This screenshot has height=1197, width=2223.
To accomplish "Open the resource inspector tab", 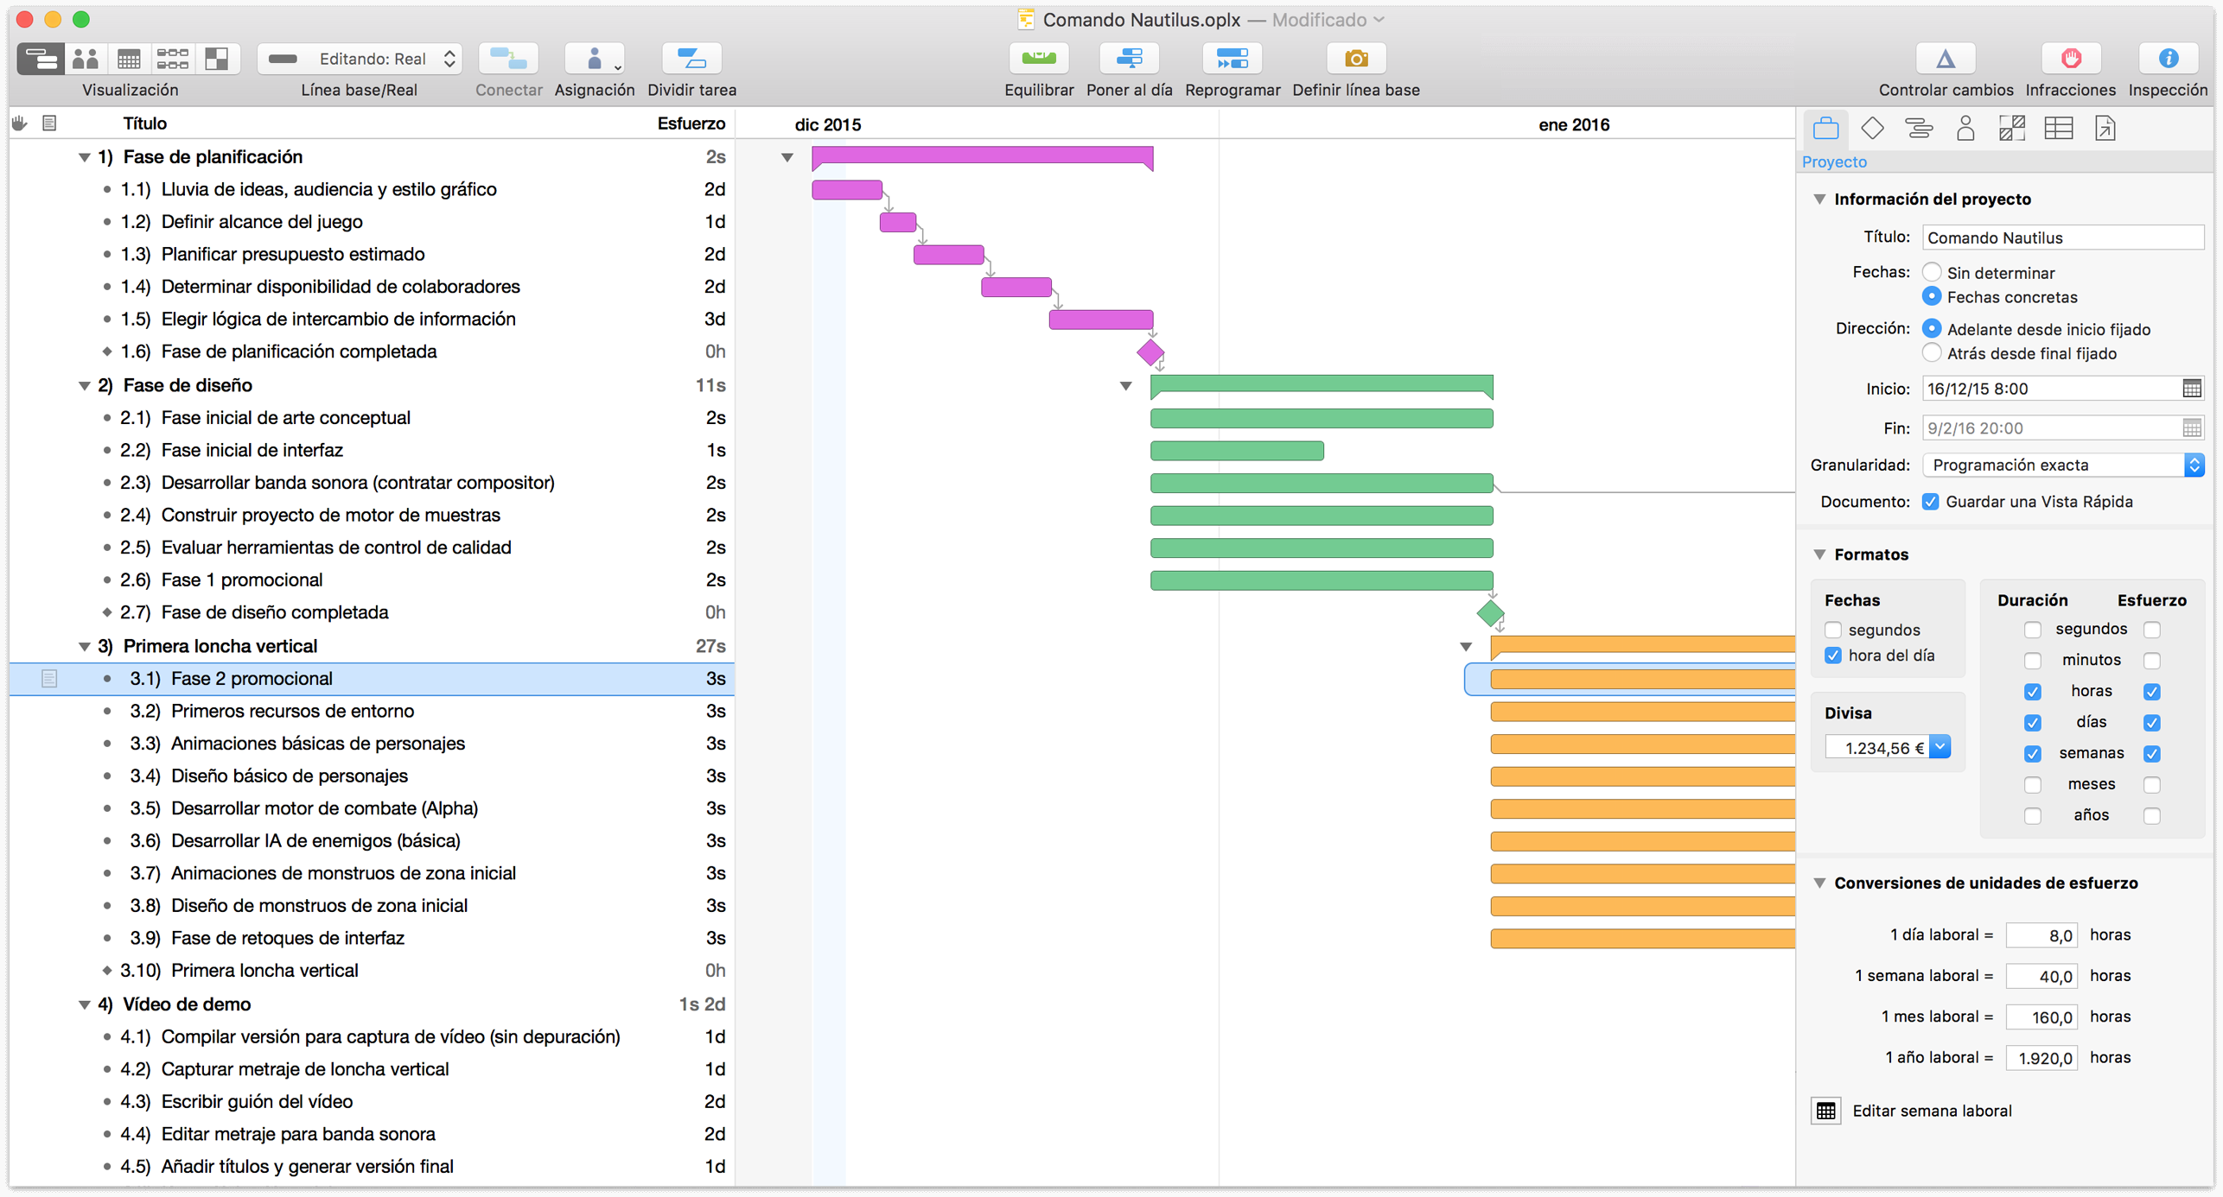I will (x=1965, y=129).
